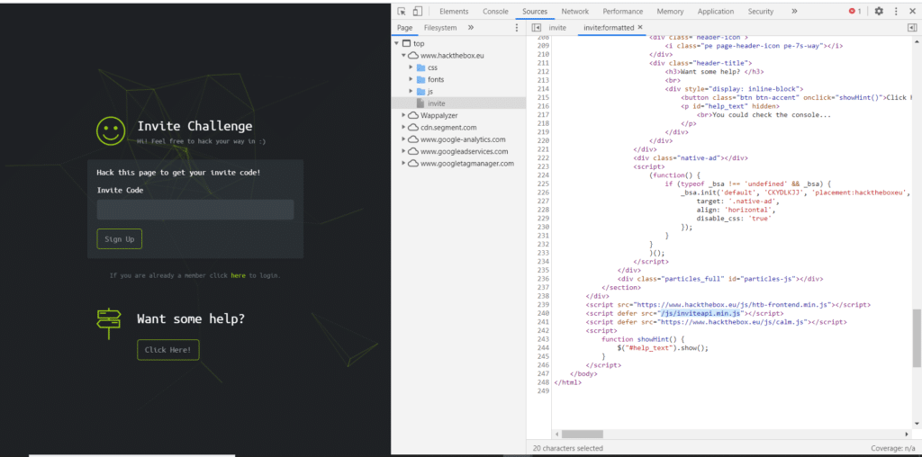Switch to the Console tab

click(x=496, y=11)
